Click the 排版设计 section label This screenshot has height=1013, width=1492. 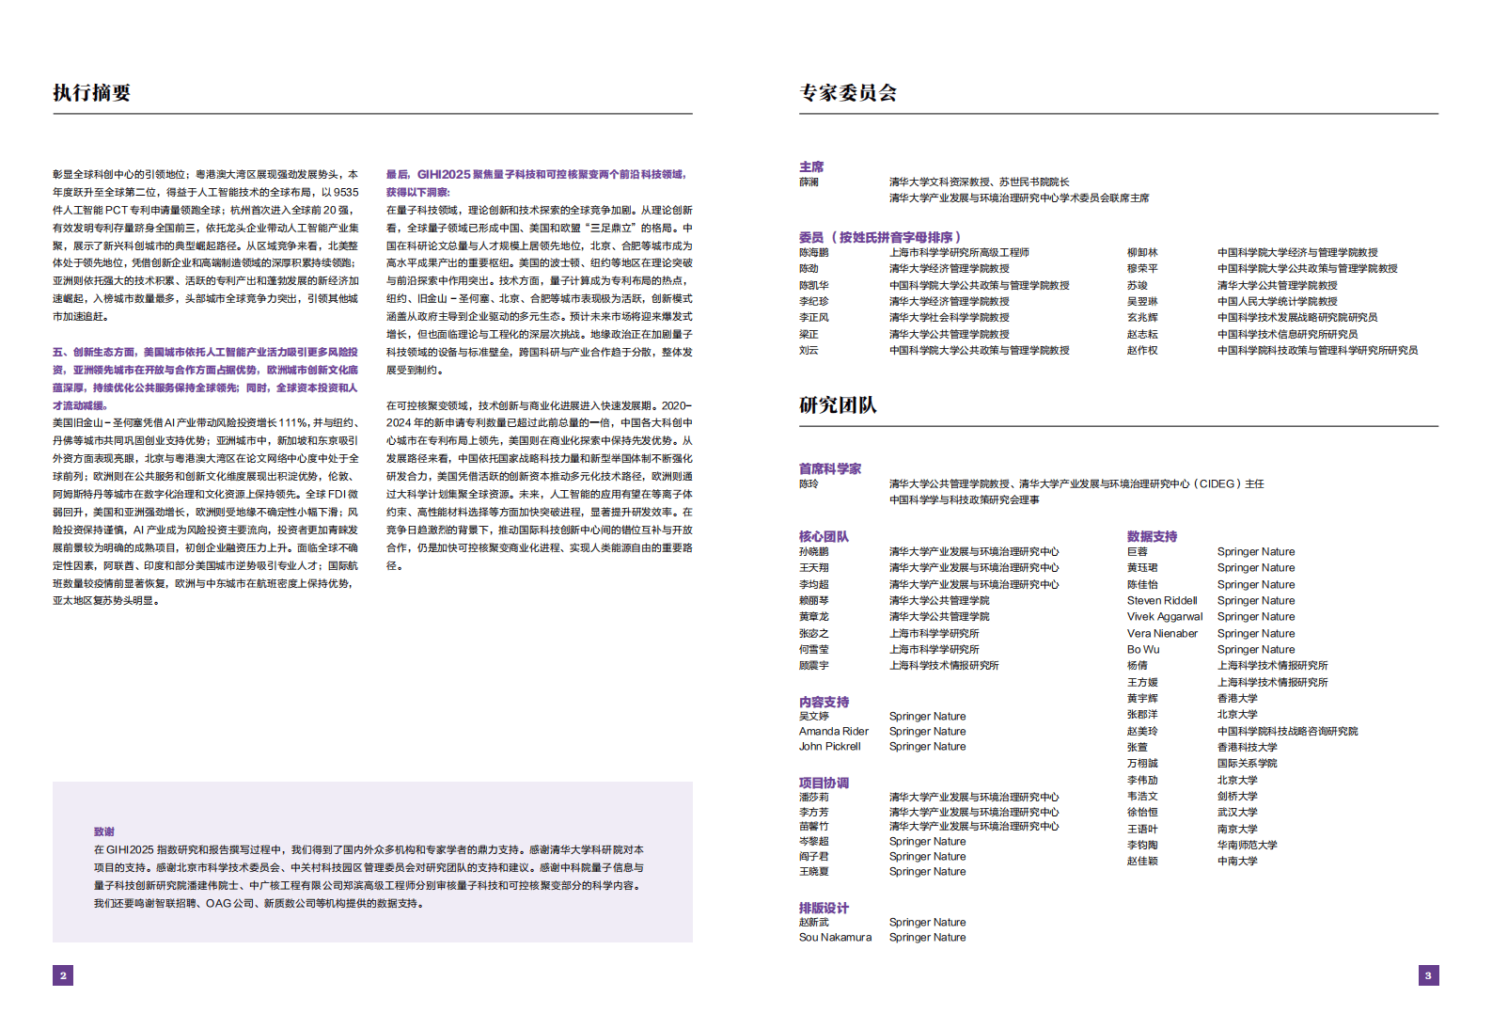point(824,908)
